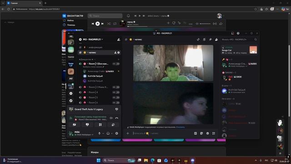The height and width of the screenshot is (164, 291).
Task: Open Grand Theft Auto V Legacy activity panel
Action: [x=89, y=109]
